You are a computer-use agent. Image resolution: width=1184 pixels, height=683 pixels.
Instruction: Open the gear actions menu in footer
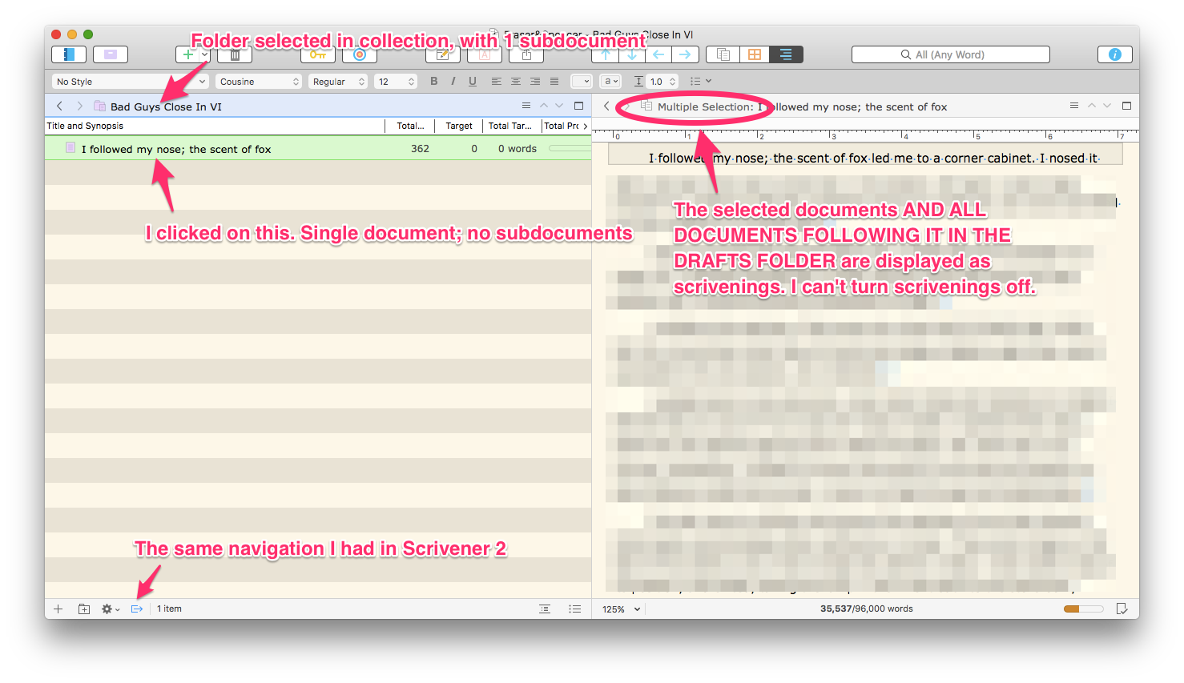(x=110, y=609)
